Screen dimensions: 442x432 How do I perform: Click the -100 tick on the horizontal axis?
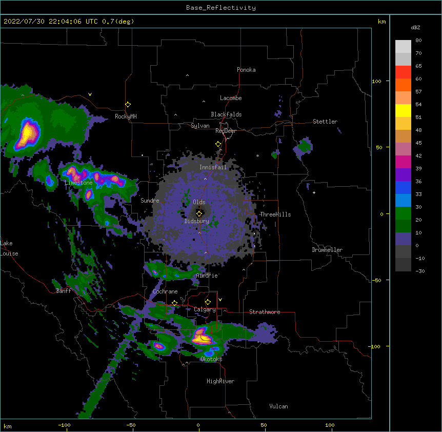[64, 425]
